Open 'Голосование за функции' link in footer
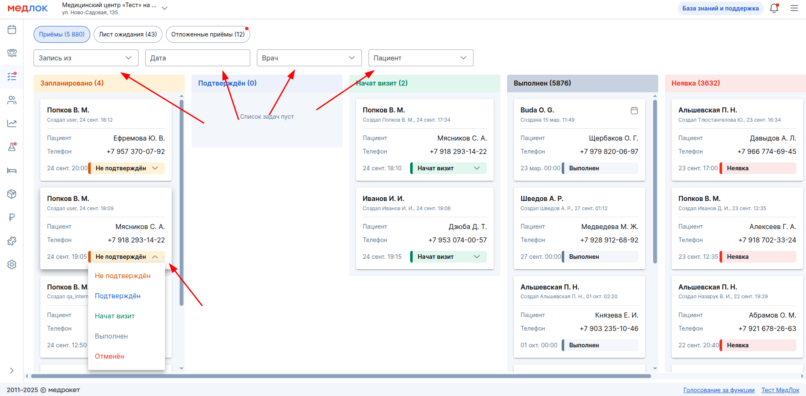Image resolution: width=806 pixels, height=396 pixels. point(719,390)
